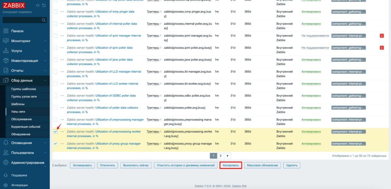This screenshot has height=189, width=391.
Task: Go to page 2 in pagination
Action: (x=220, y=156)
